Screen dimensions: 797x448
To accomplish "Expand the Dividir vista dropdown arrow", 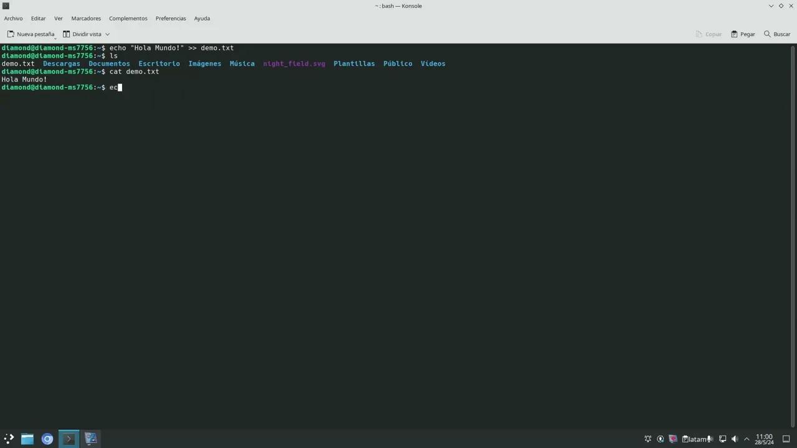I will [x=107, y=34].
